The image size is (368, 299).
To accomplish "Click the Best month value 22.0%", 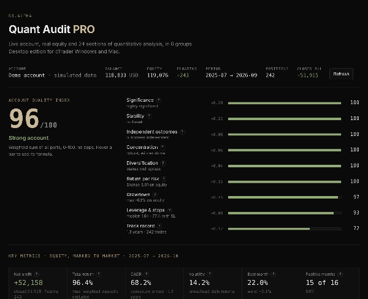I will [x=258, y=282].
